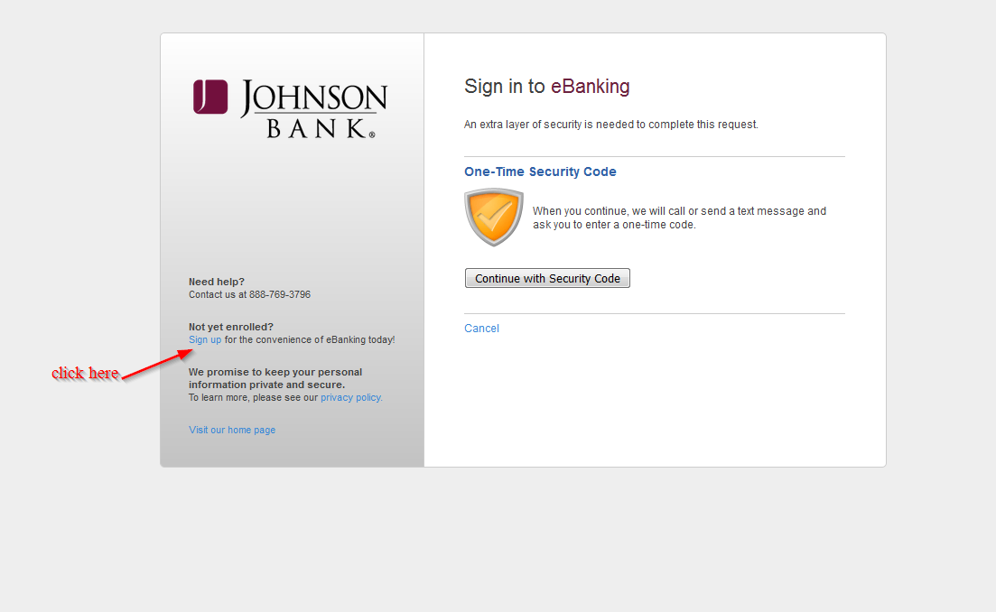Click the Continue with Security Code button
Viewport: 996px width, 612px height.
coord(547,278)
